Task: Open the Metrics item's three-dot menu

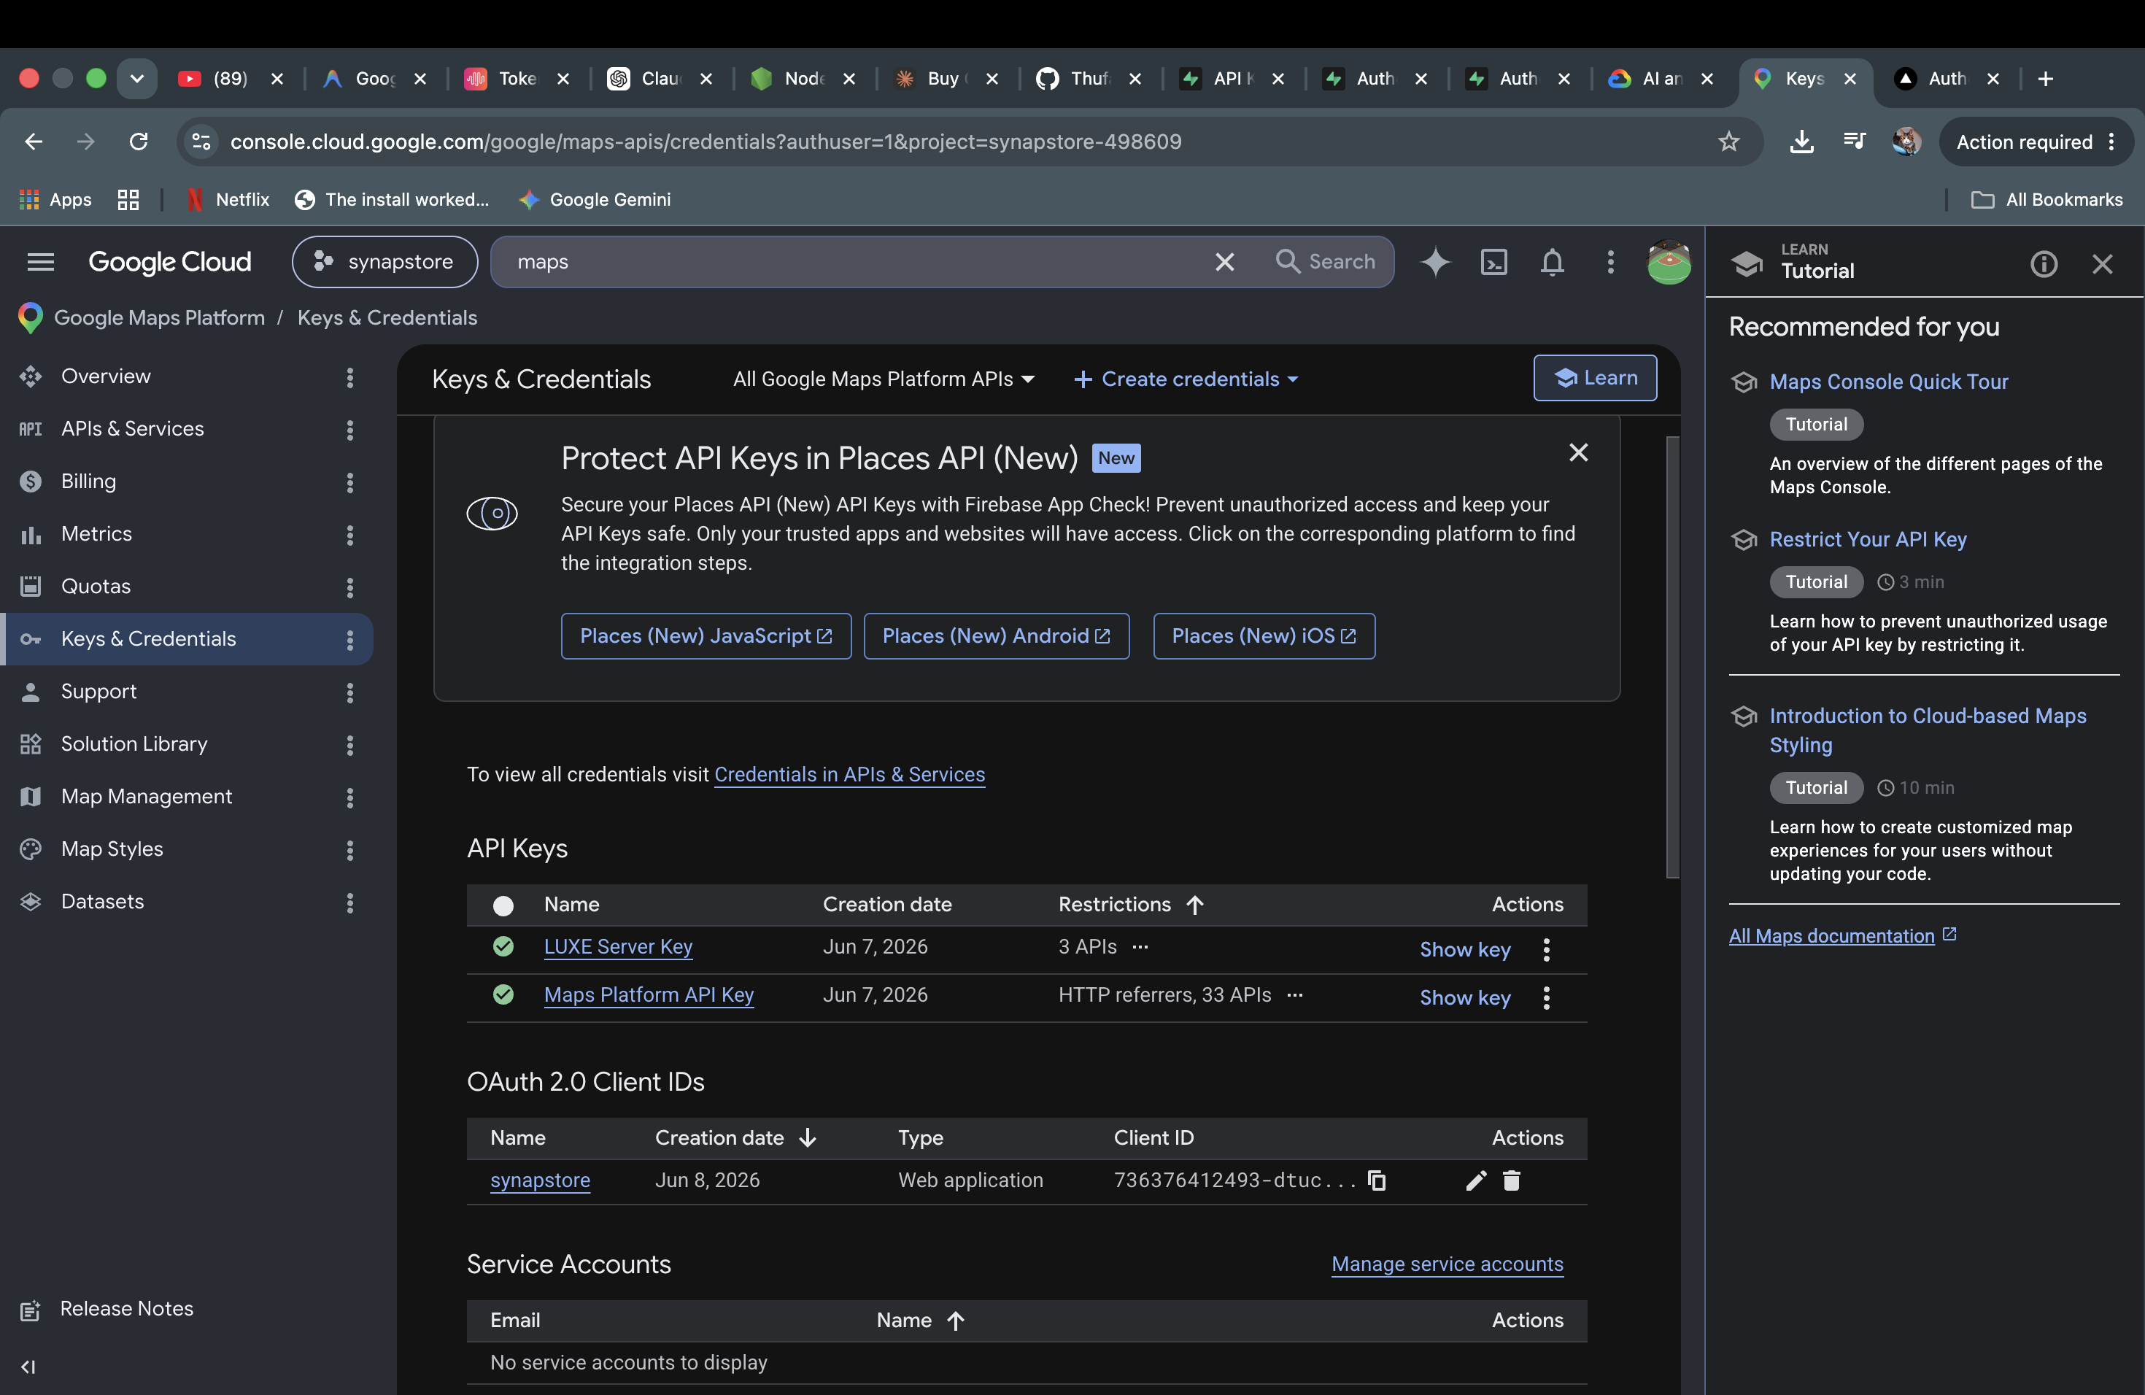Action: coord(349,536)
